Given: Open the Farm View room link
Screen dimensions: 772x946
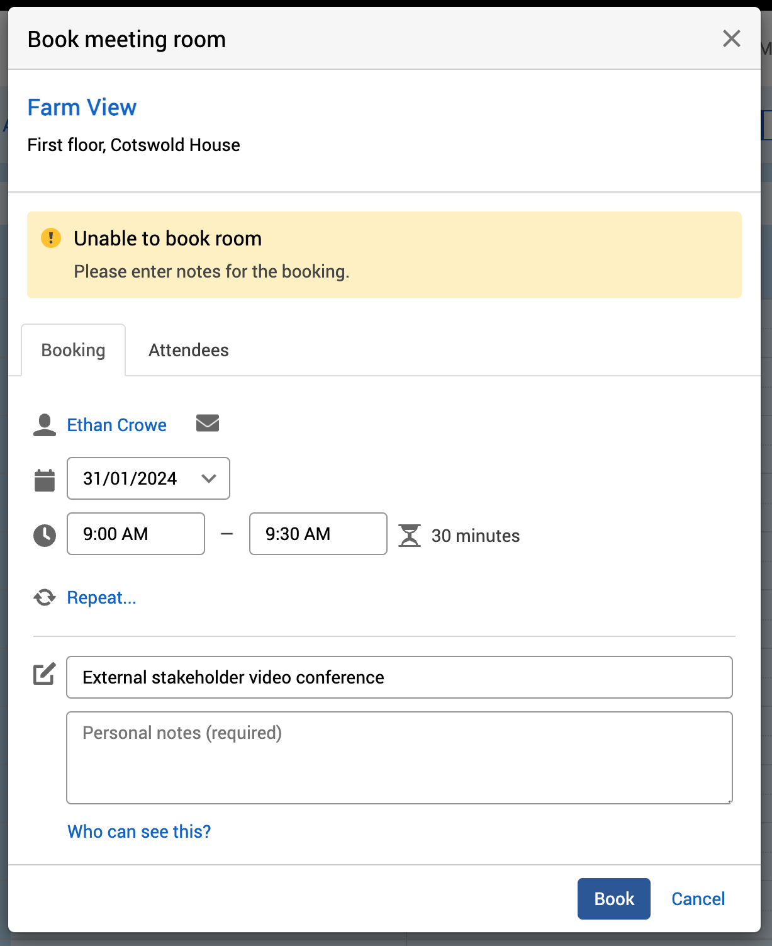Looking at the screenshot, I should tap(82, 108).
